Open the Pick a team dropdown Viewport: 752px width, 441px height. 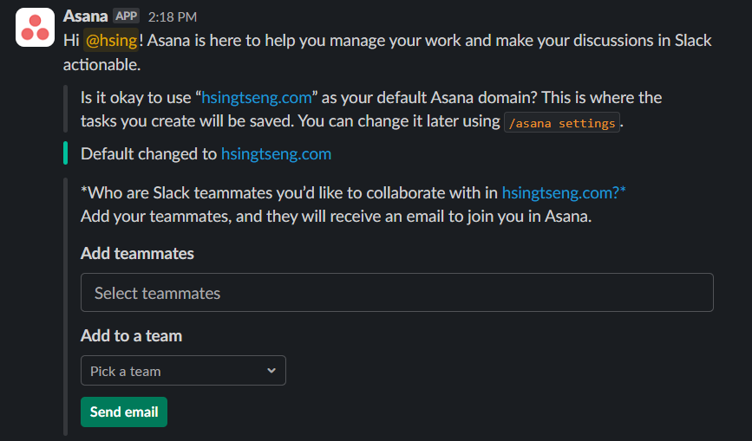click(x=183, y=371)
